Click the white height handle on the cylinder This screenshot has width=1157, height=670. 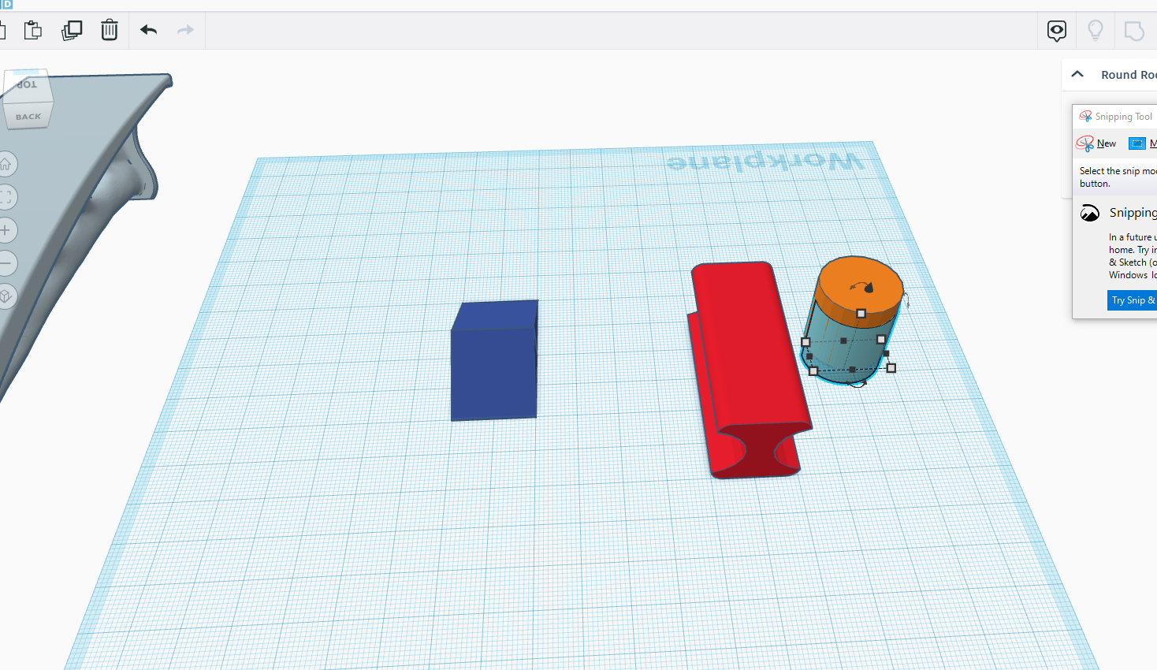(x=861, y=314)
